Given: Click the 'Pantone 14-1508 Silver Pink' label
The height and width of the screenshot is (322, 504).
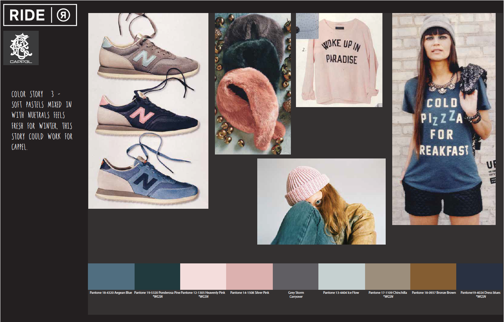Looking at the screenshot, I should [x=250, y=293].
